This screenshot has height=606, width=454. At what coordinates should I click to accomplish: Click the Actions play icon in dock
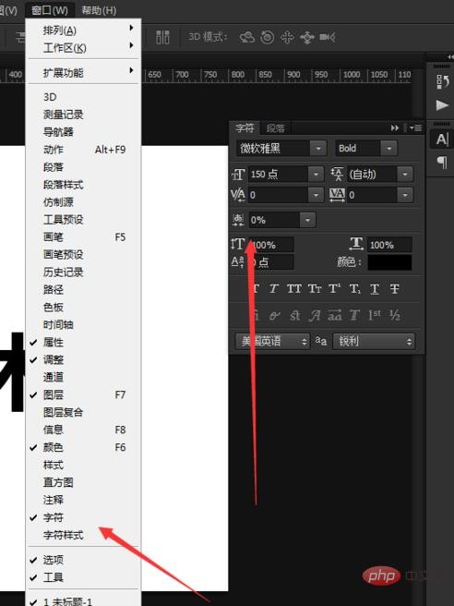click(442, 105)
